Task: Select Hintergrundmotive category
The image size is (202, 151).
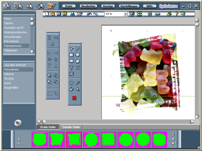Action: pyautogui.click(x=15, y=32)
